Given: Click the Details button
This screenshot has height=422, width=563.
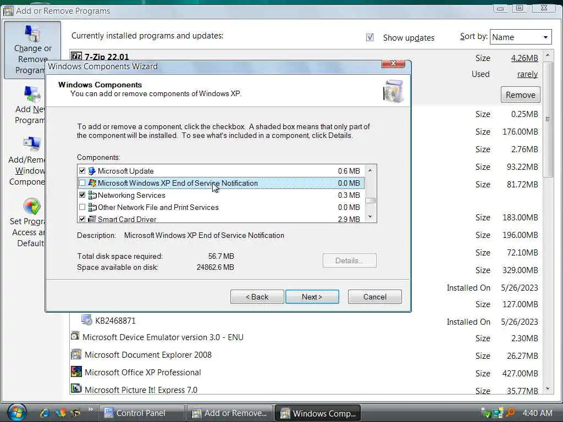Looking at the screenshot, I should (350, 260).
